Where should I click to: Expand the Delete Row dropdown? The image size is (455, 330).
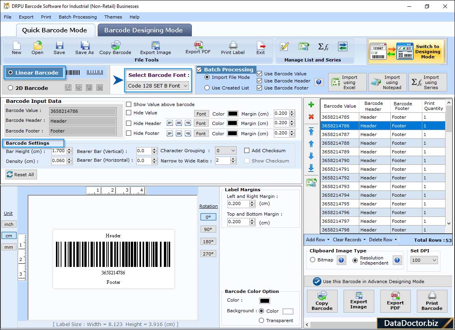[383, 240]
